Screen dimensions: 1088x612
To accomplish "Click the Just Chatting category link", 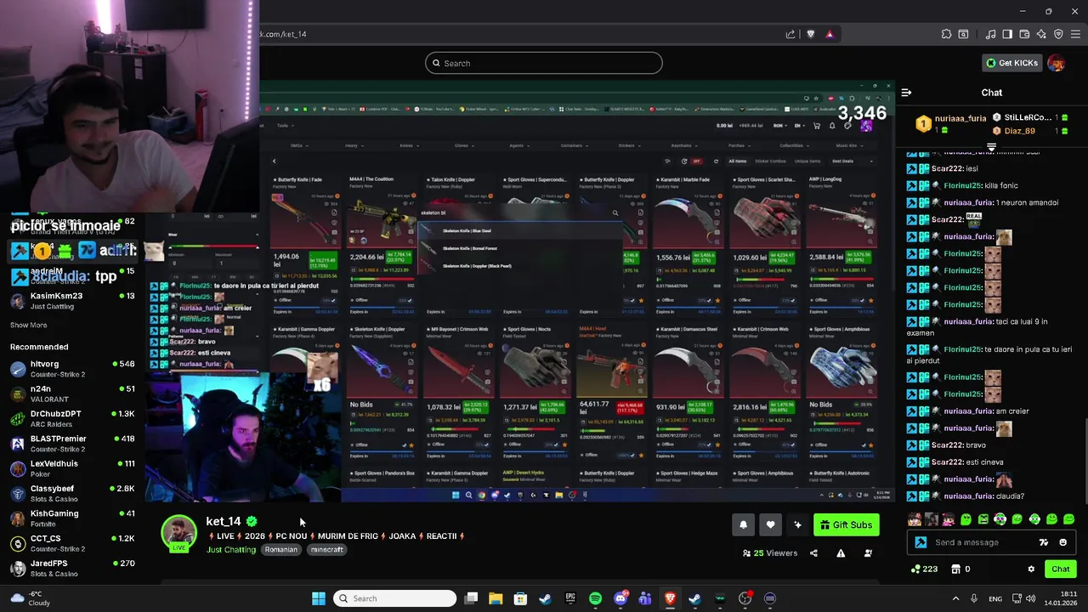I will pos(230,550).
